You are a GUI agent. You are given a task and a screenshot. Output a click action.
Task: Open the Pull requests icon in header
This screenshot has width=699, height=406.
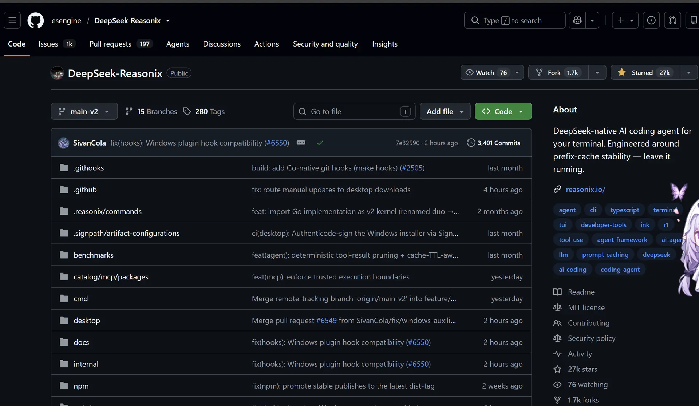[673, 20]
